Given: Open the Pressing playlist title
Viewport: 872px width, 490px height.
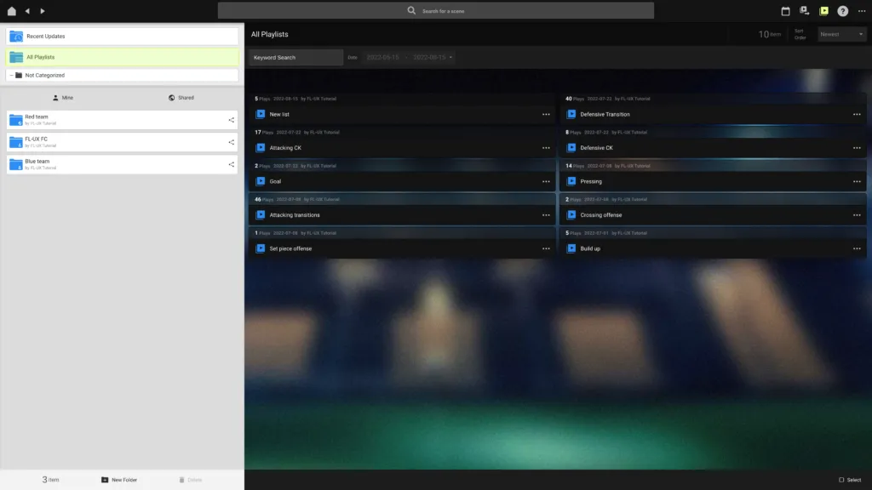Looking at the screenshot, I should [x=591, y=182].
